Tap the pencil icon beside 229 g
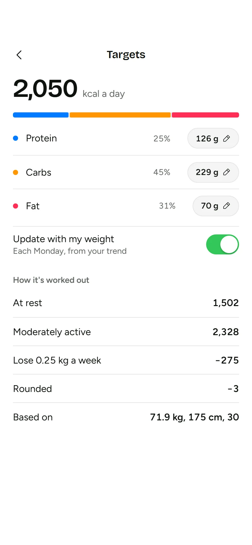Viewport: 252px width, 545px height. click(227, 172)
